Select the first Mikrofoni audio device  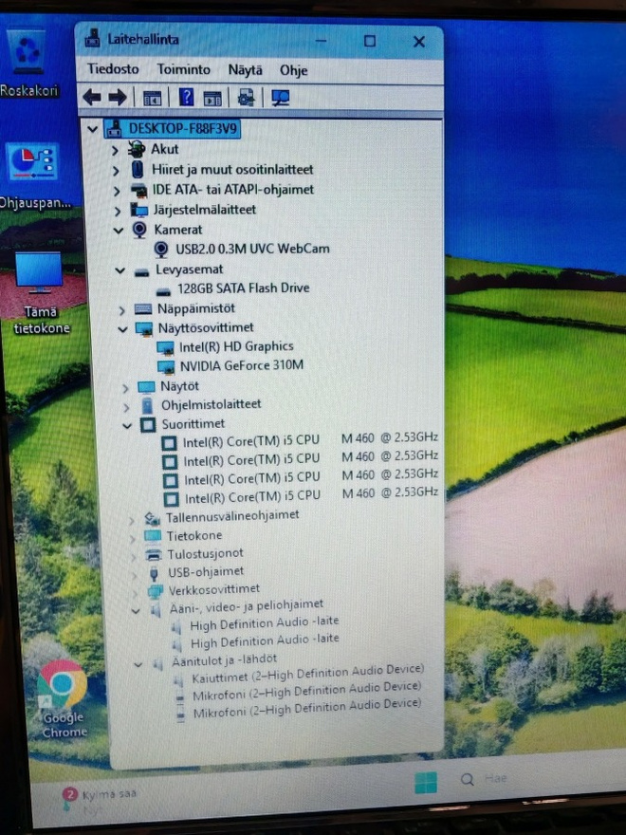pyautogui.click(x=306, y=691)
